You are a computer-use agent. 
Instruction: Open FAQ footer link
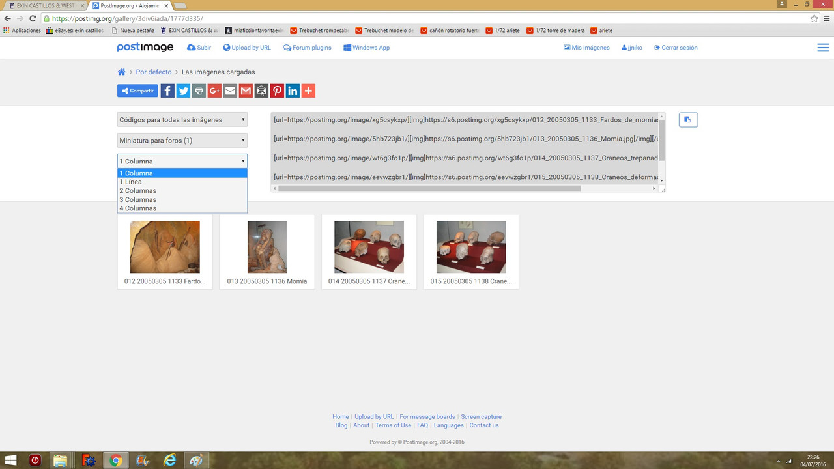[423, 425]
